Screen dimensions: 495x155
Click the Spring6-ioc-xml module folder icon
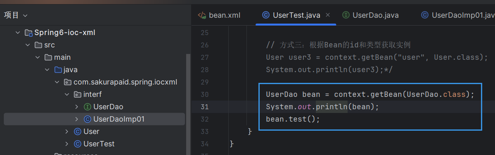click(28, 33)
